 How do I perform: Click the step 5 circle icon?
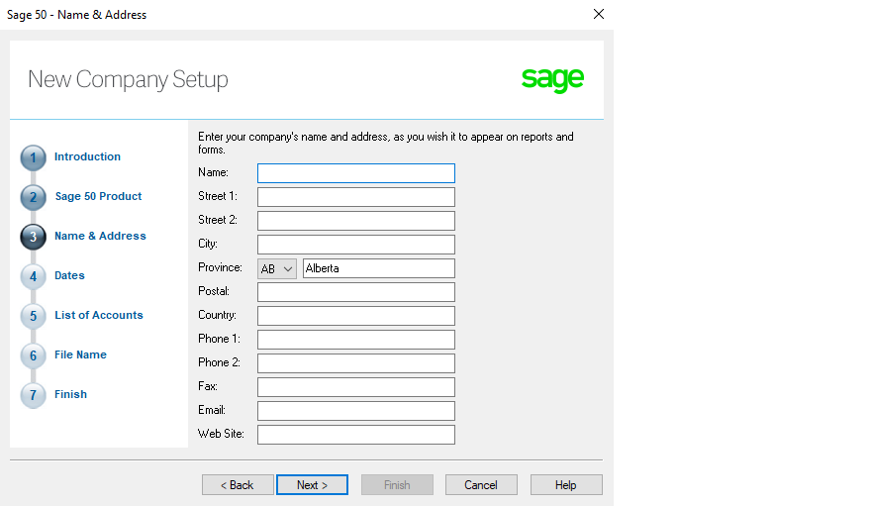33,316
